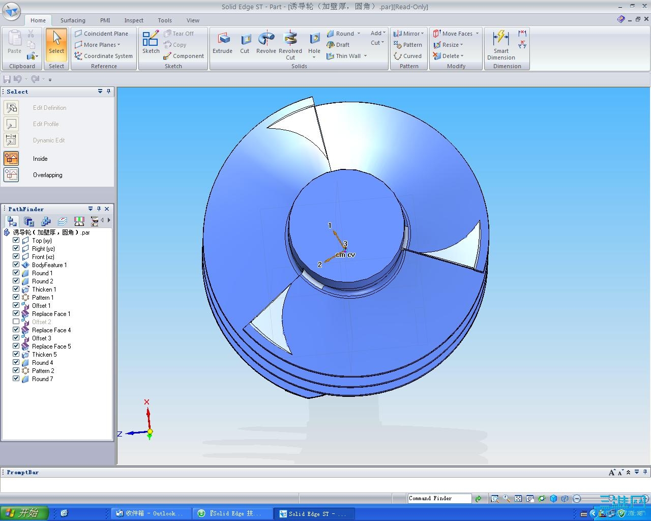
Task: Apply the Draft tool
Action: pos(338,45)
